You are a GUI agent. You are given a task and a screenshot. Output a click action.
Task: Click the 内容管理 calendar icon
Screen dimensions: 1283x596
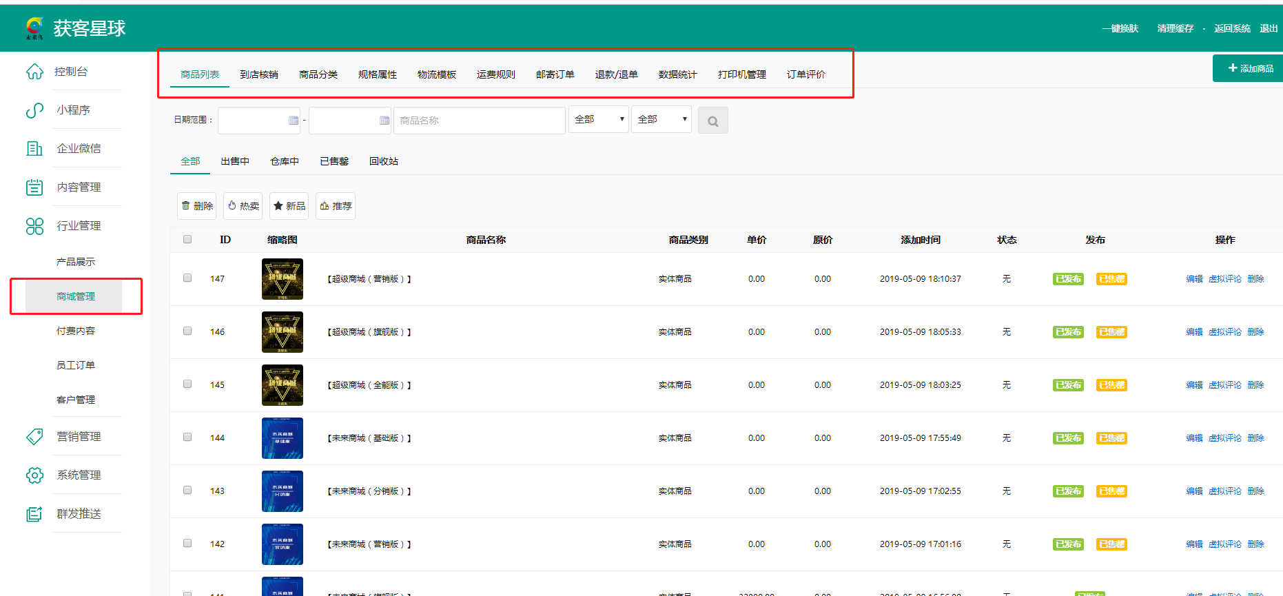pos(34,187)
